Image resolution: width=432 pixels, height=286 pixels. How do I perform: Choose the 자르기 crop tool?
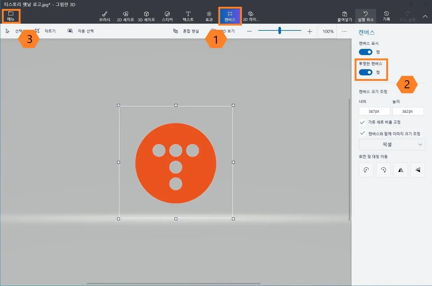pyautogui.click(x=45, y=31)
